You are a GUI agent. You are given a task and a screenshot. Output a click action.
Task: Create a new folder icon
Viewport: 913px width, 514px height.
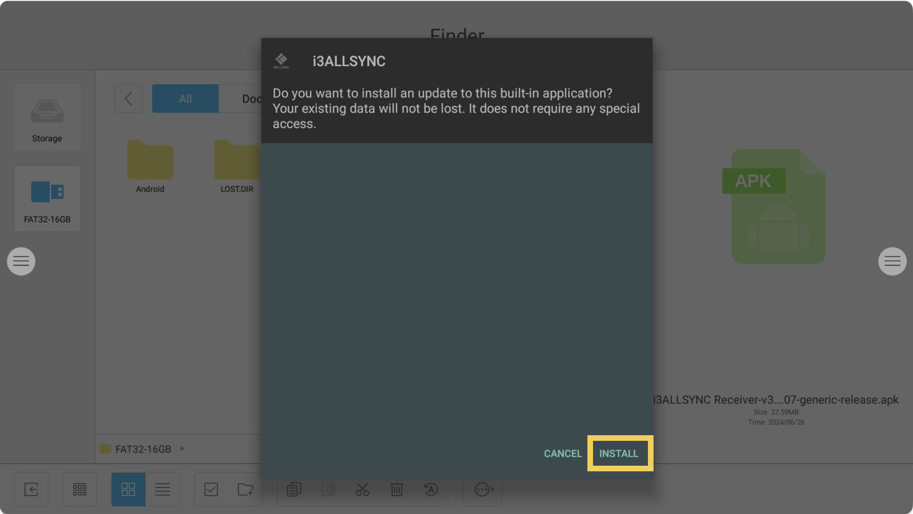point(245,490)
